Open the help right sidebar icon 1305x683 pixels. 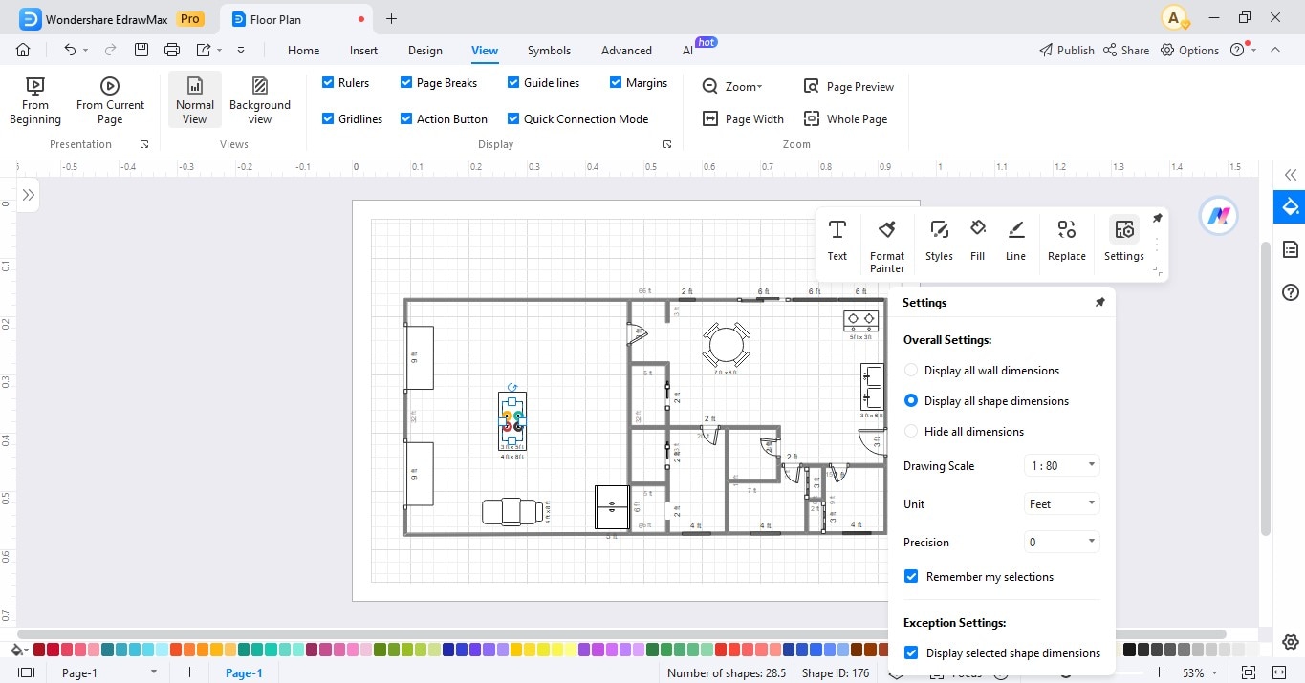click(x=1290, y=291)
